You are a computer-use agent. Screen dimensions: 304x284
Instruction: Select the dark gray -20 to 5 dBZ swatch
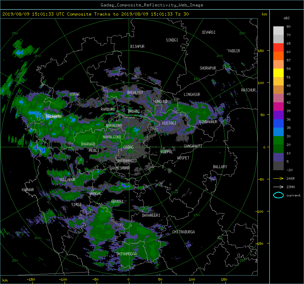point(278,166)
